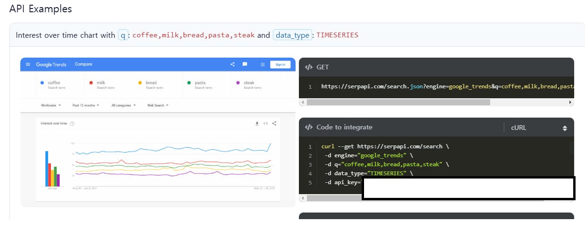Expand the Worldwide region dropdown
This screenshot has width=585, height=230.
point(51,105)
